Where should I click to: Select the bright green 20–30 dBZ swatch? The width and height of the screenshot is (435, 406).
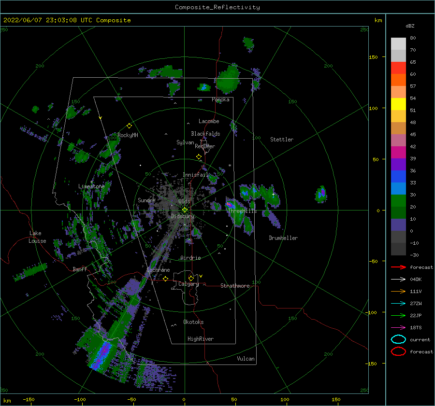tap(398, 201)
